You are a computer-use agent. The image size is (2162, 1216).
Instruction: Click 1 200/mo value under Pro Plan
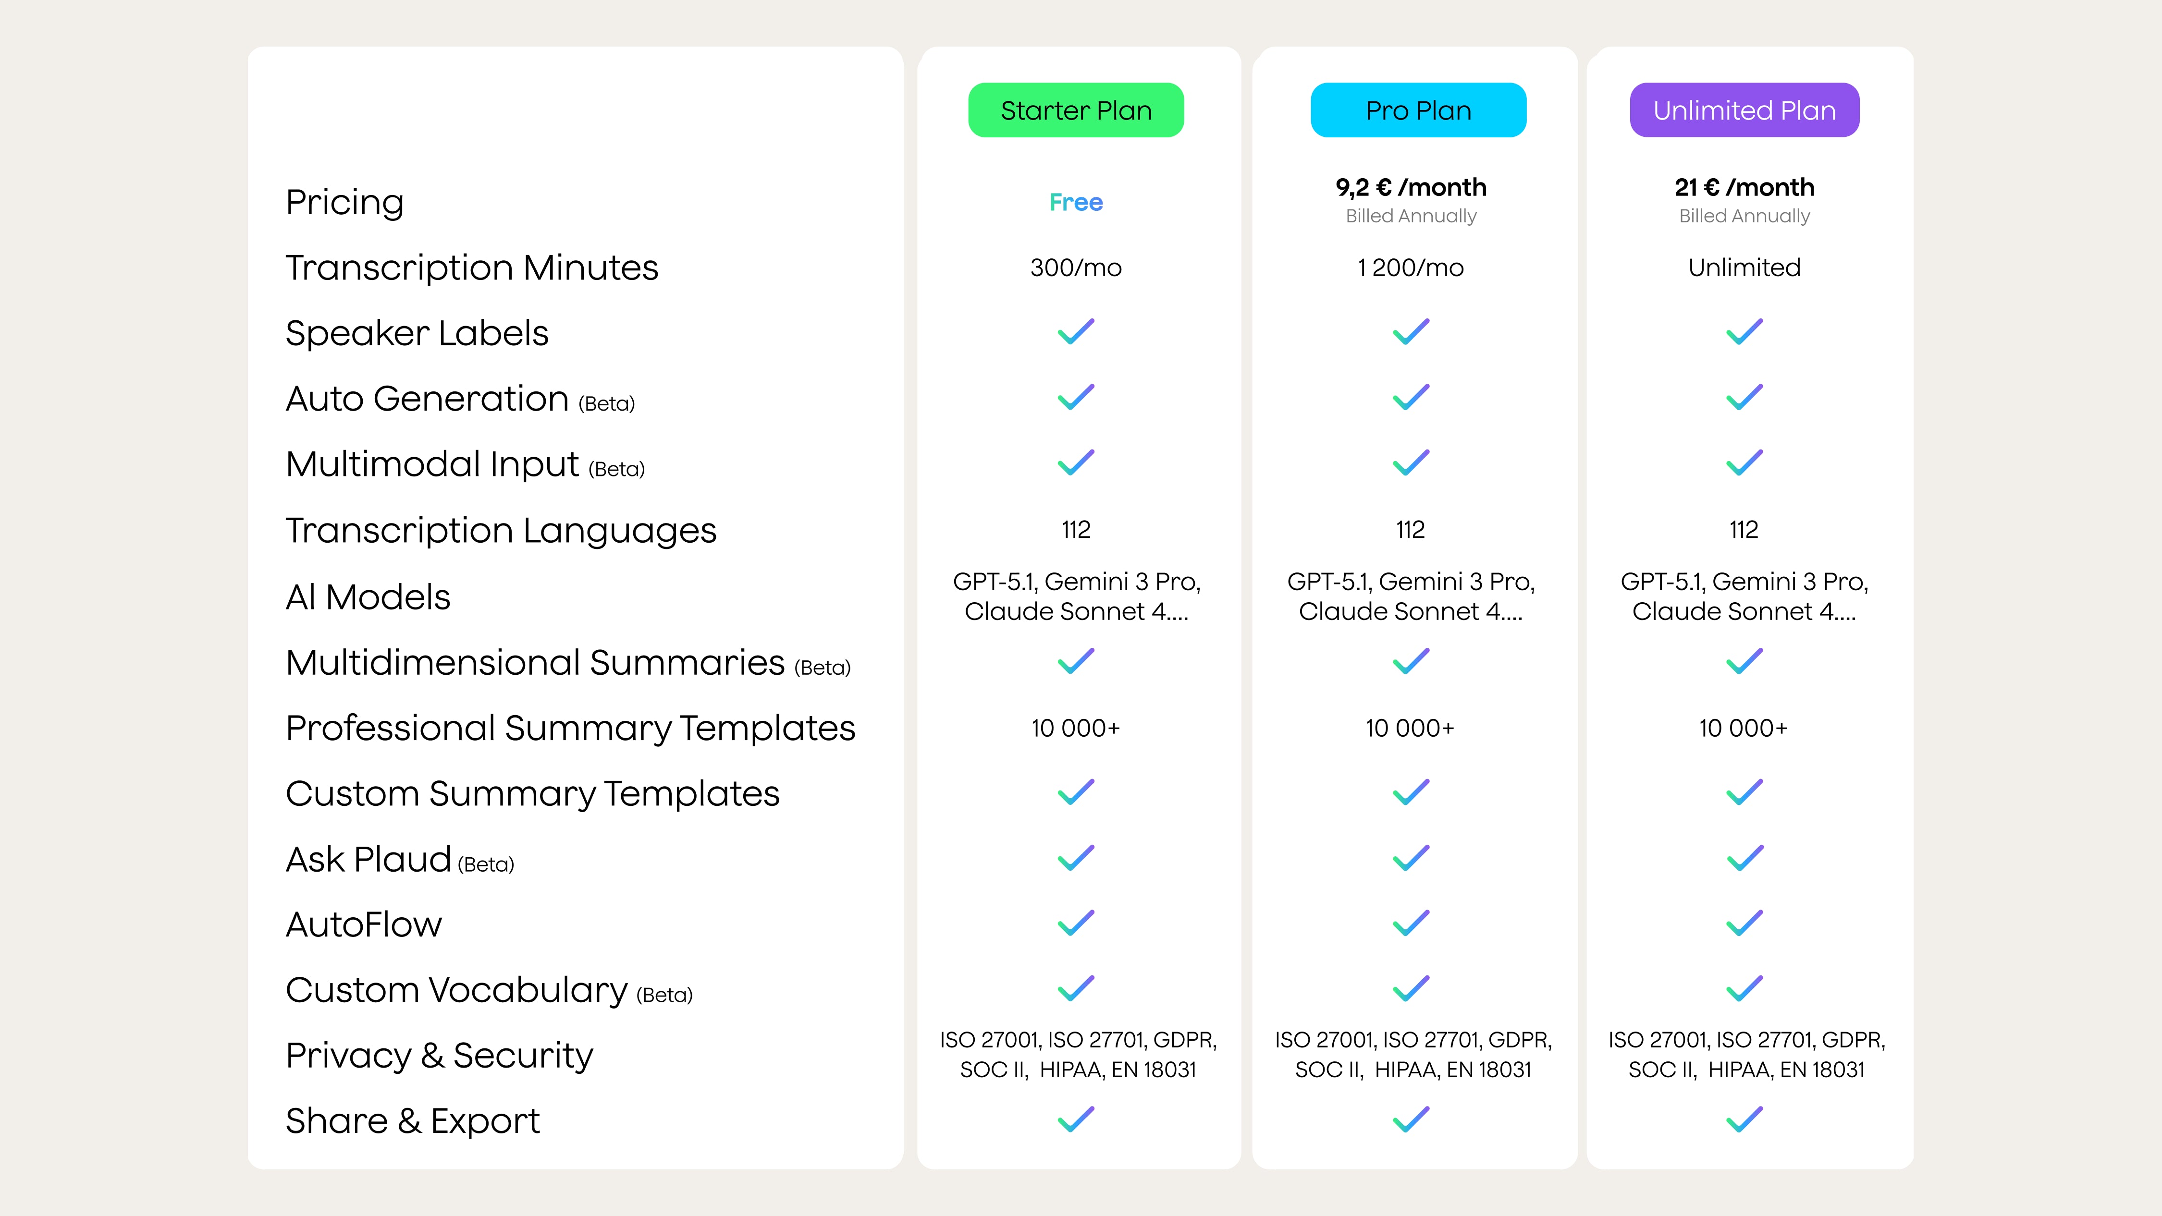[x=1411, y=268]
